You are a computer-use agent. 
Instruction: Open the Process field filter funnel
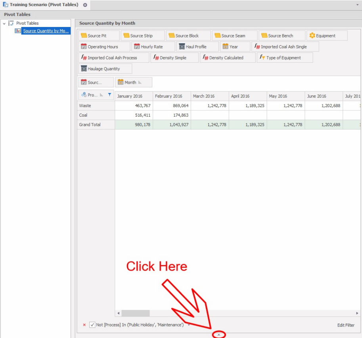[x=110, y=95]
